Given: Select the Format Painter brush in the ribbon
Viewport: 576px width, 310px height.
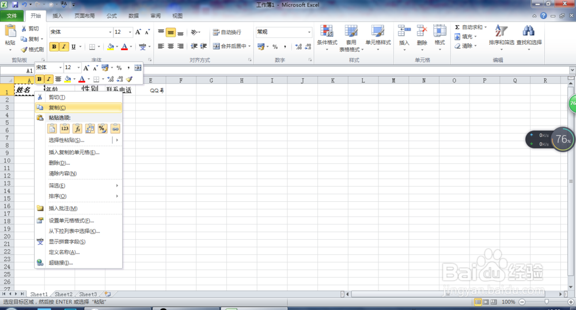Looking at the screenshot, I should pos(24,49).
